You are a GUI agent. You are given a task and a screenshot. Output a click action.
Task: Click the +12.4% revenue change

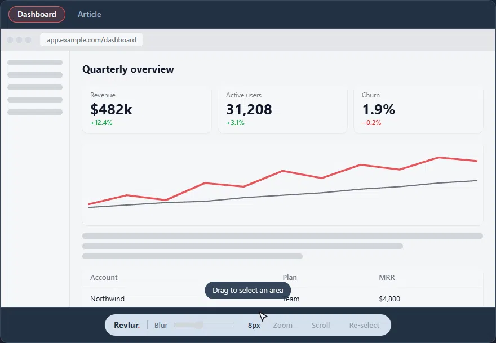click(x=101, y=123)
